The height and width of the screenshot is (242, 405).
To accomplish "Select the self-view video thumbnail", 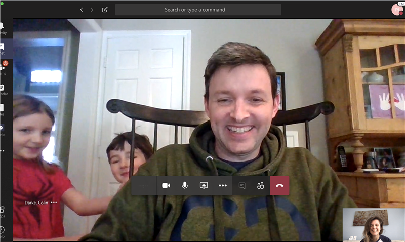I will 373,225.
